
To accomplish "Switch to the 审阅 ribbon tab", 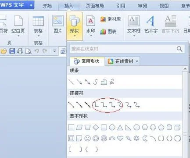I will click(143, 6).
